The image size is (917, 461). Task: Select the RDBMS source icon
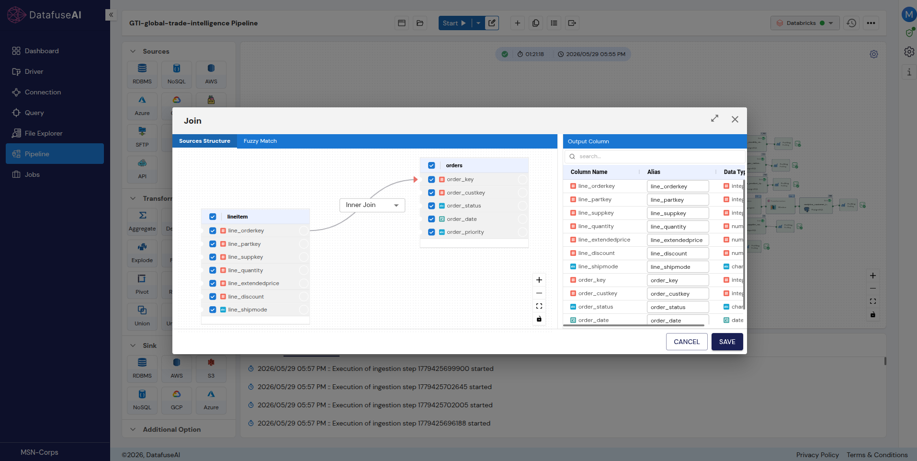point(142,74)
